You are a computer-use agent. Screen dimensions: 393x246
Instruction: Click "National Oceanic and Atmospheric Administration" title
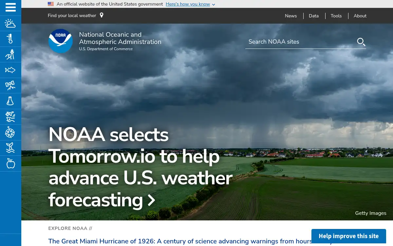coord(120,38)
